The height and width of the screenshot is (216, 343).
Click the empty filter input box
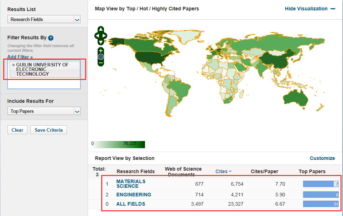pyautogui.click(x=44, y=85)
